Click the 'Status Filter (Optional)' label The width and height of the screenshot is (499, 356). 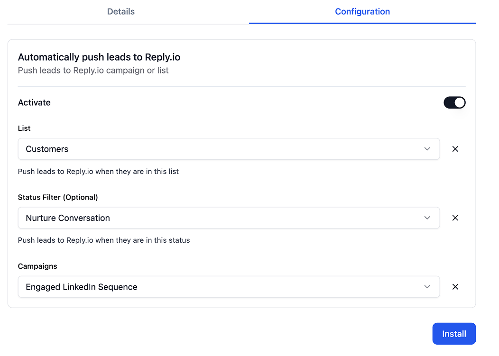pyautogui.click(x=58, y=197)
